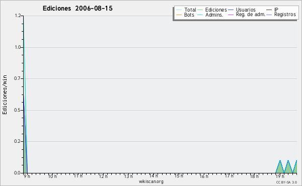Click the 9 h x-axis label
The image size is (302, 186).
tap(27, 176)
